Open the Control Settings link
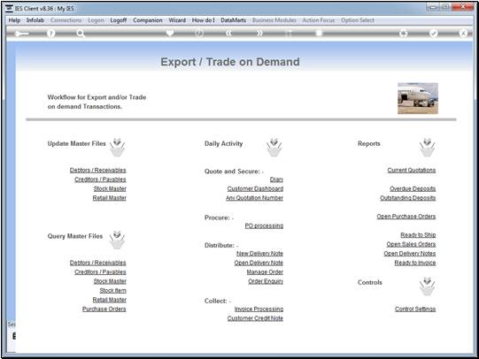 point(415,309)
